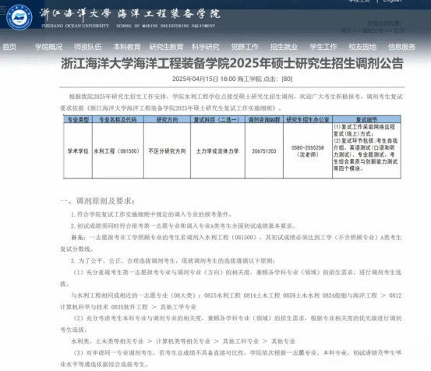
Task: Go to 招生就业 section
Action: (284, 47)
